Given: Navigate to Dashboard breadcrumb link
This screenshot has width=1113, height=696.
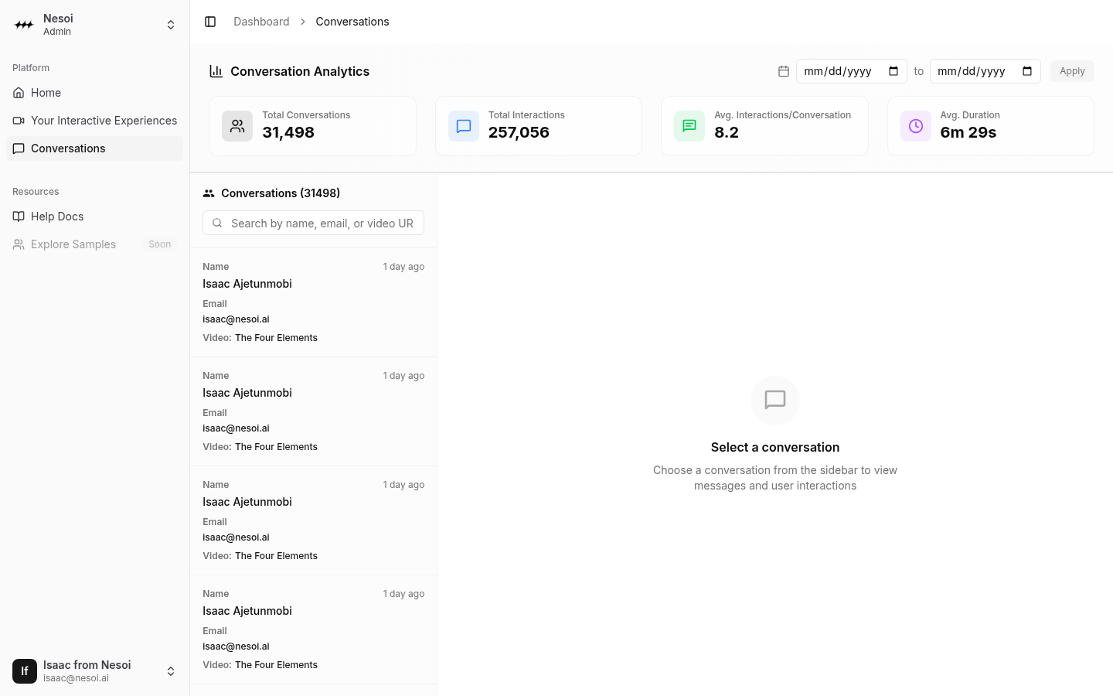Looking at the screenshot, I should pyautogui.click(x=261, y=22).
